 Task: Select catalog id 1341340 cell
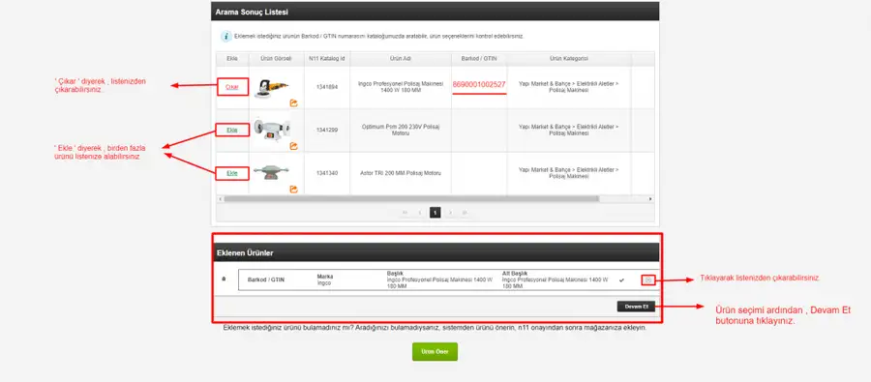327,173
